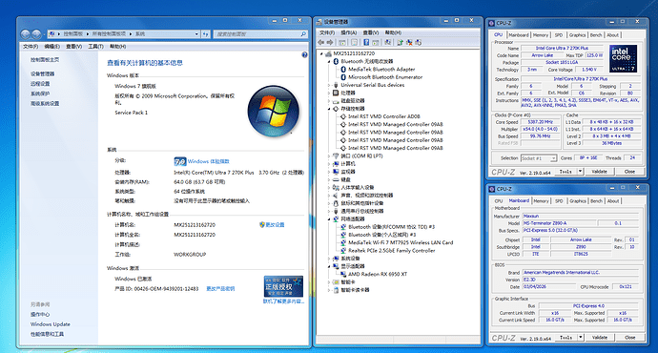Collapse the 显示适配器 display adapters node

click(x=329, y=266)
